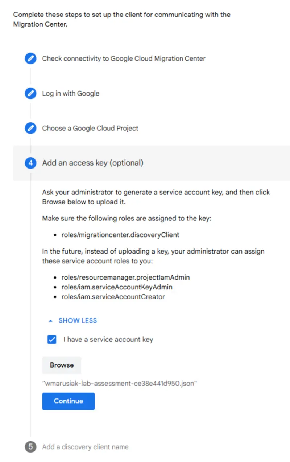Click the edit pencil icon for connectivity check step

point(30,58)
